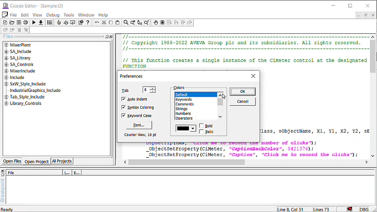Click the Undo toolbar icon

[x=97, y=23]
